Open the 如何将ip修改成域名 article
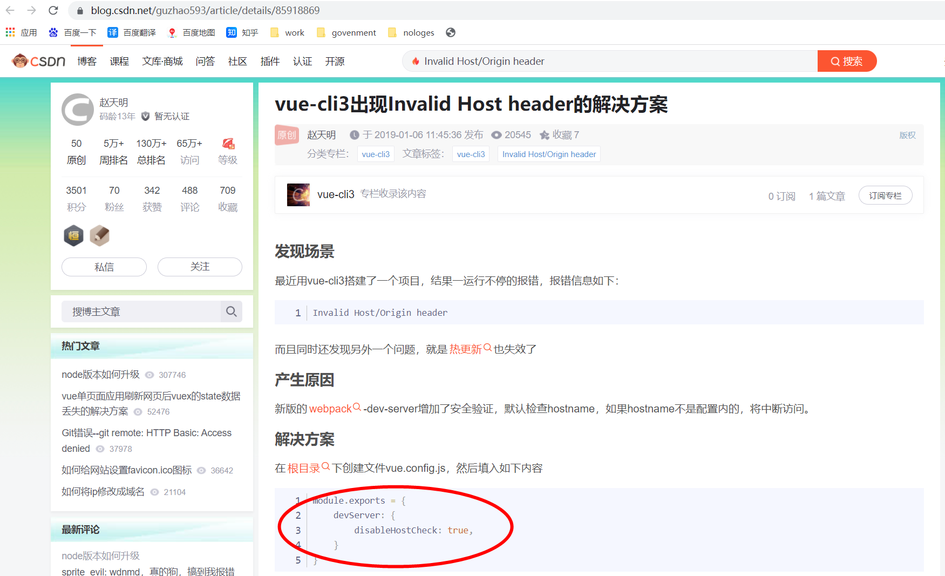Viewport: 945px width, 576px height. click(x=103, y=491)
